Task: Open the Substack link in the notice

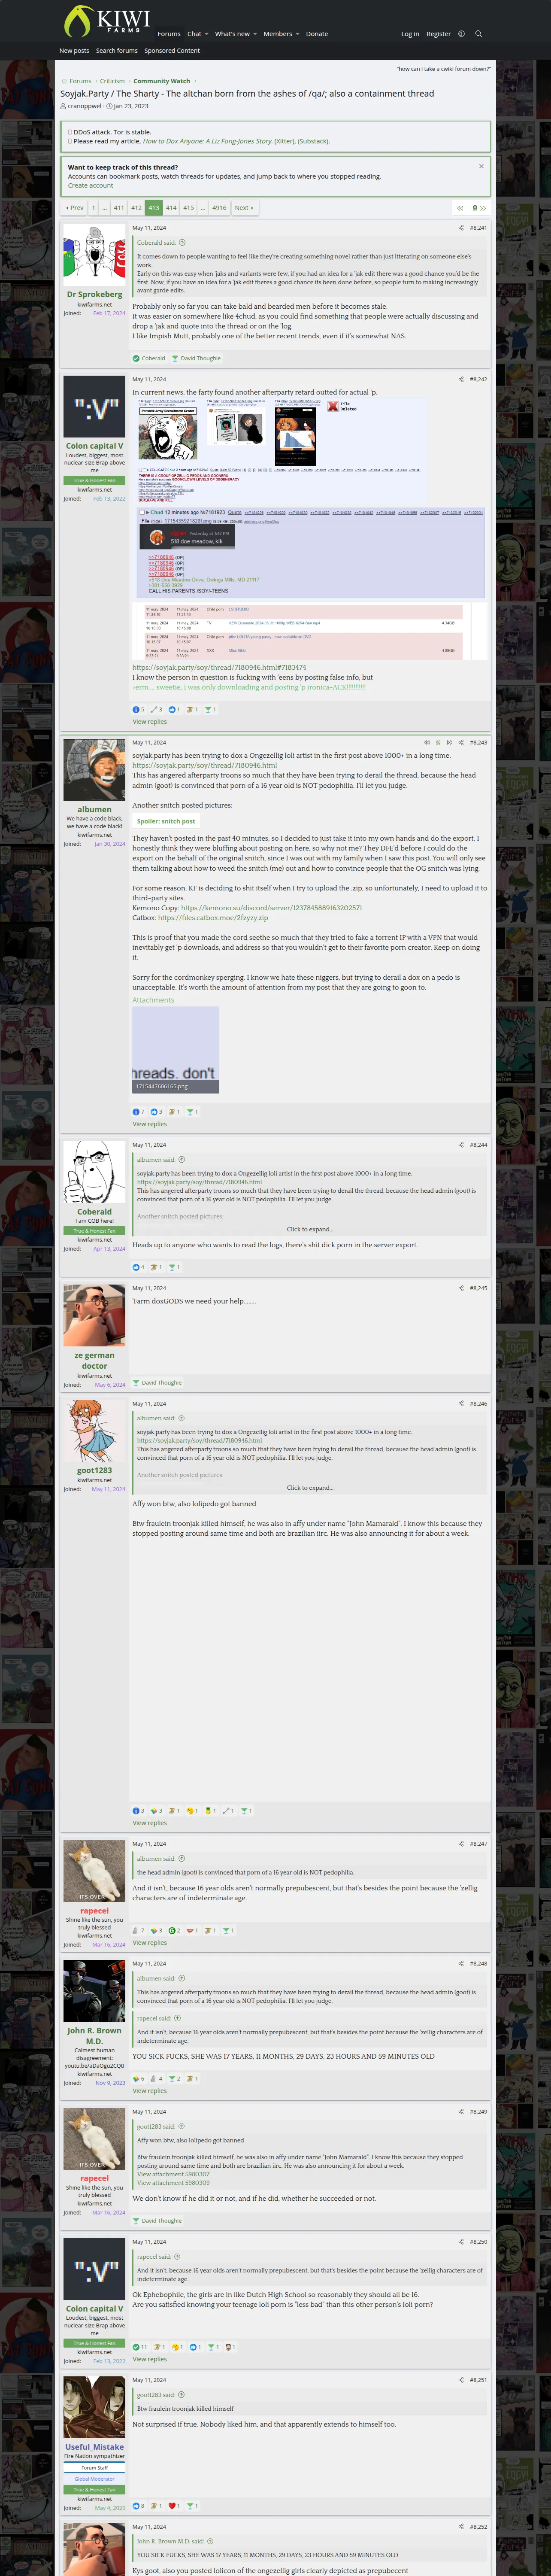Action: tap(312, 141)
